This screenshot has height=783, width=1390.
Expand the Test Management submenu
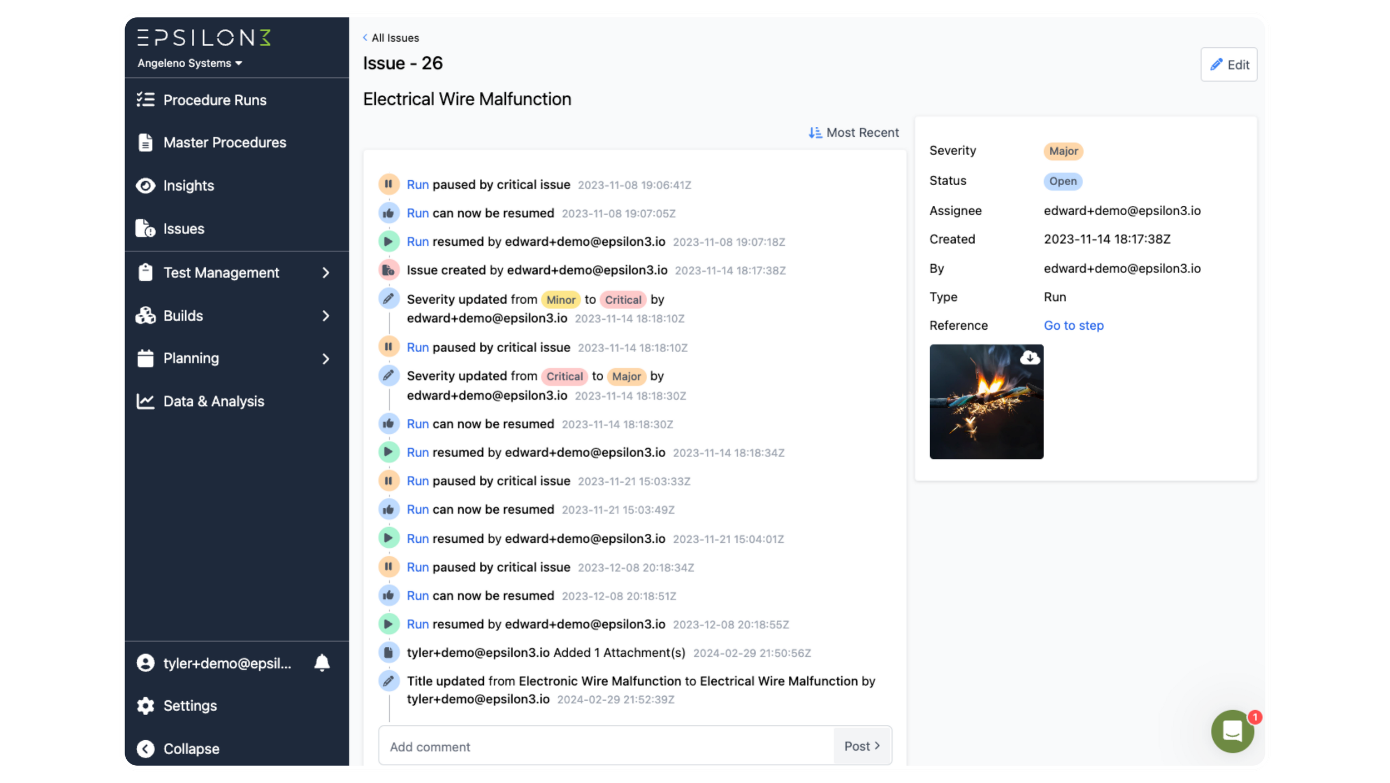point(325,273)
